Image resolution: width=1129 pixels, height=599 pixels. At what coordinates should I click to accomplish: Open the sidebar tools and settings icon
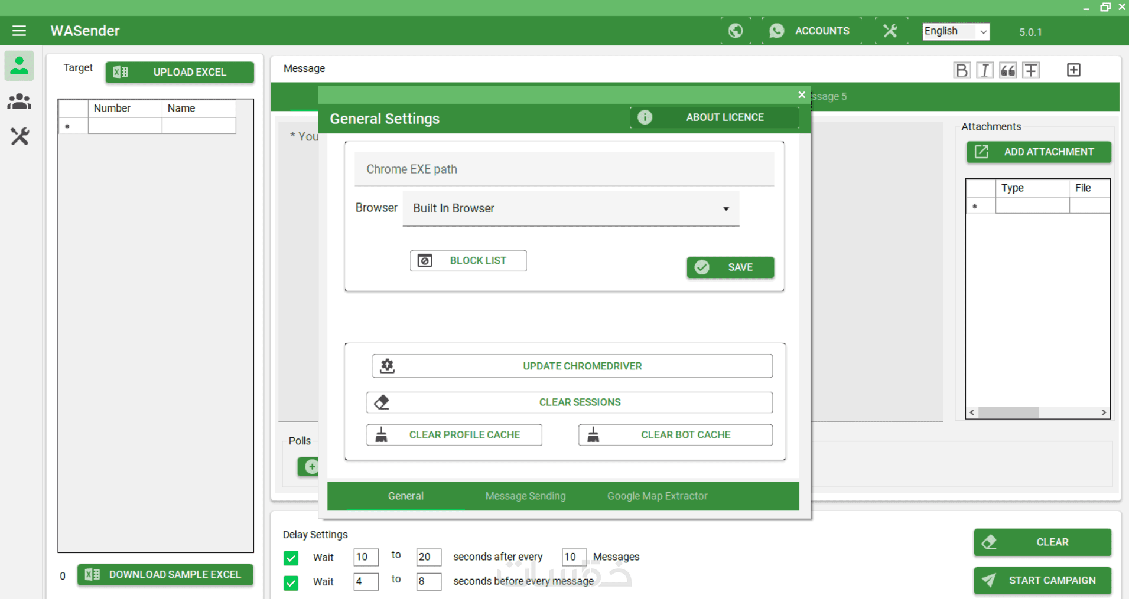tap(19, 137)
